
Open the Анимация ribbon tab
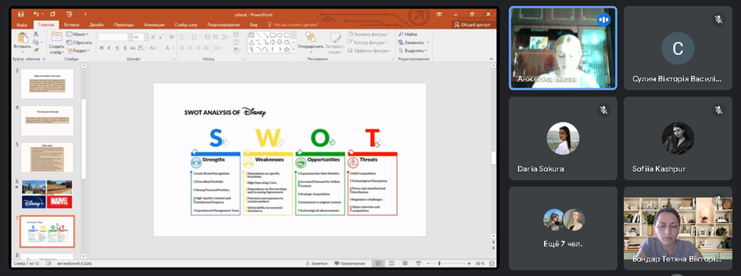(x=154, y=24)
